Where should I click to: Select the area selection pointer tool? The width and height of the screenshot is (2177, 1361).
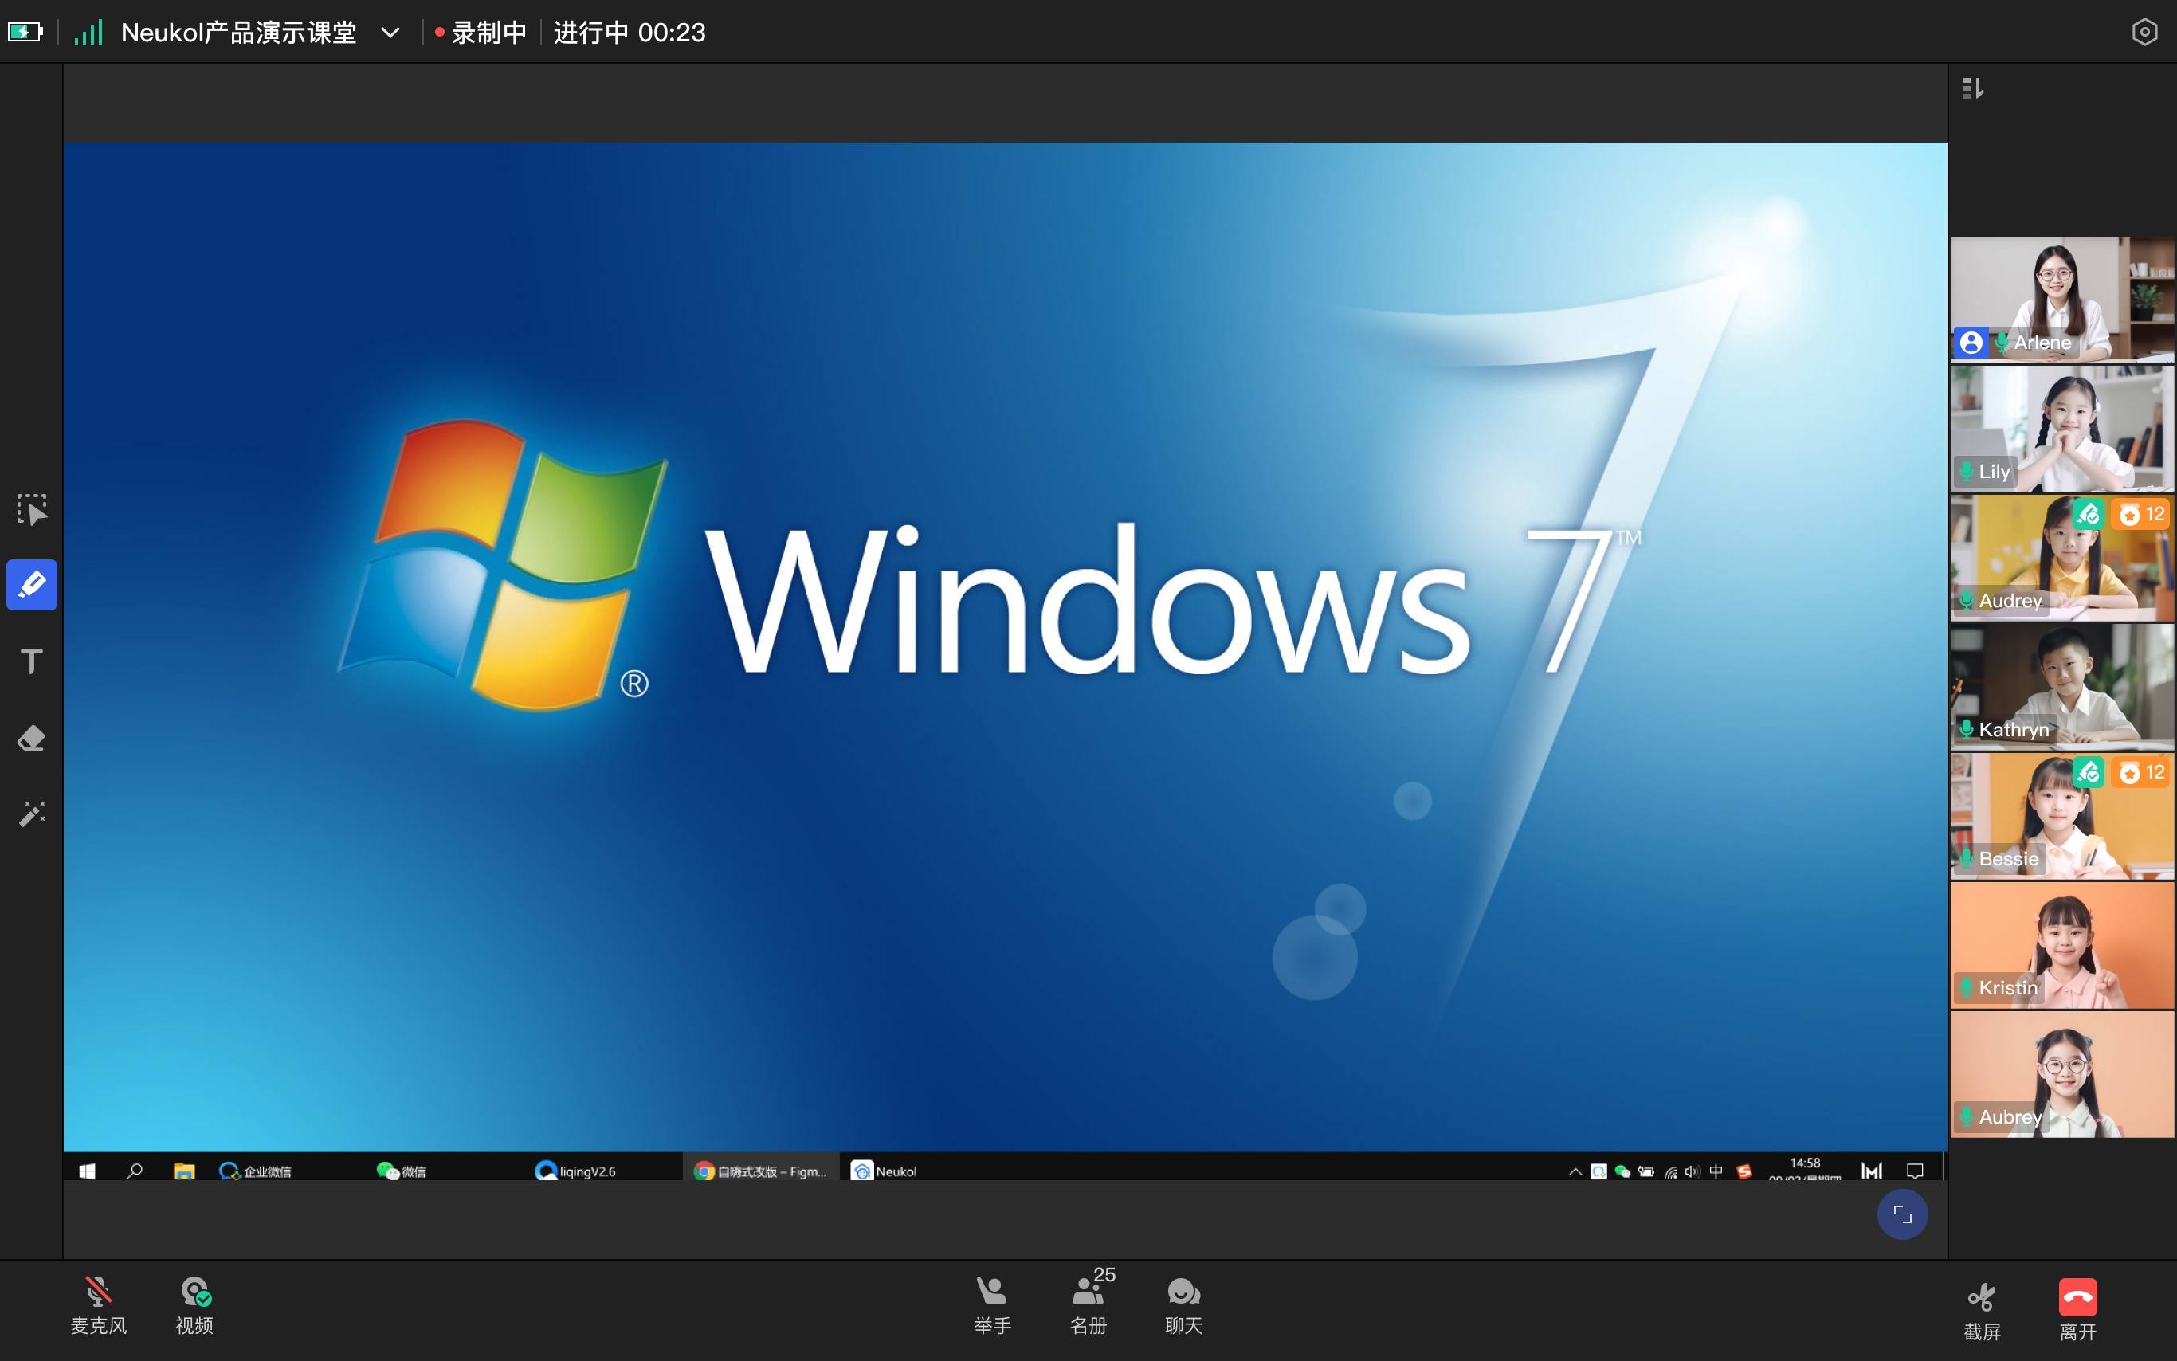click(32, 508)
